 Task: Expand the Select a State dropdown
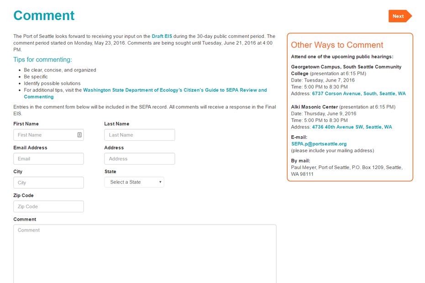click(134, 182)
